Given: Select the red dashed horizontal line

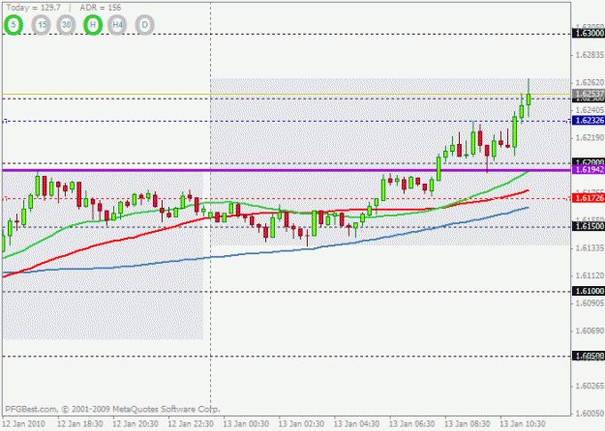Looking at the screenshot, I should coord(287,199).
